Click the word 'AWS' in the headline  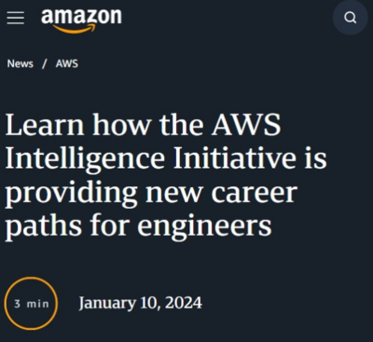(246, 125)
